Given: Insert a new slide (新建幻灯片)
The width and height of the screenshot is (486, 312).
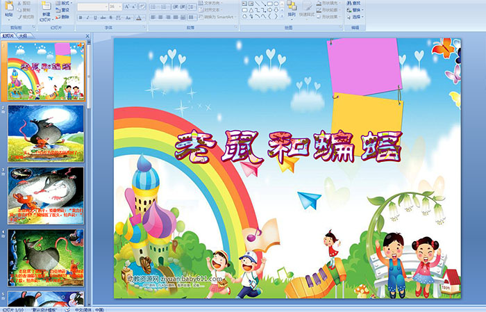Looking at the screenshot, I should tap(47, 12).
